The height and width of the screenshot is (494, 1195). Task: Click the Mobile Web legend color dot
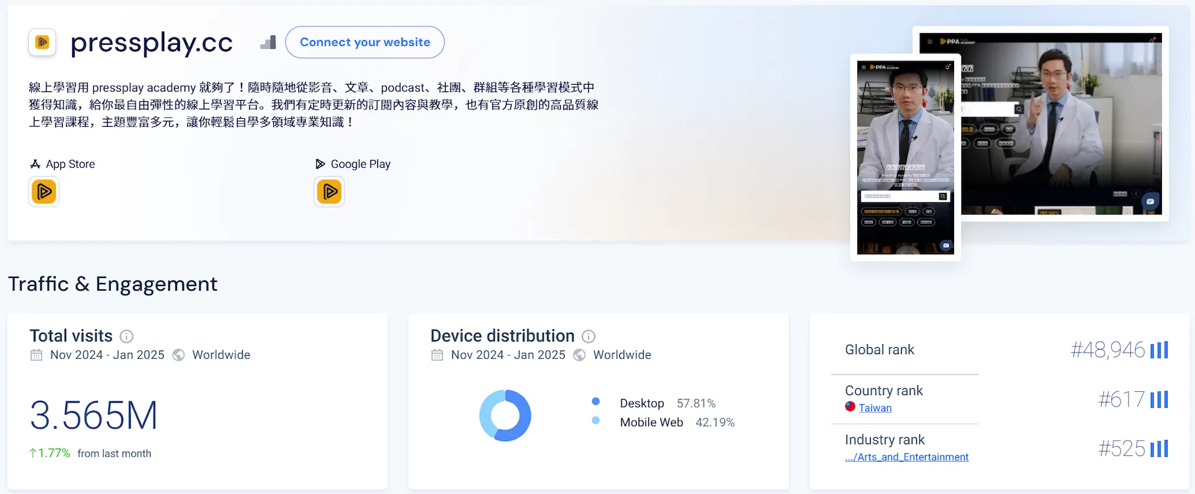[x=596, y=421]
